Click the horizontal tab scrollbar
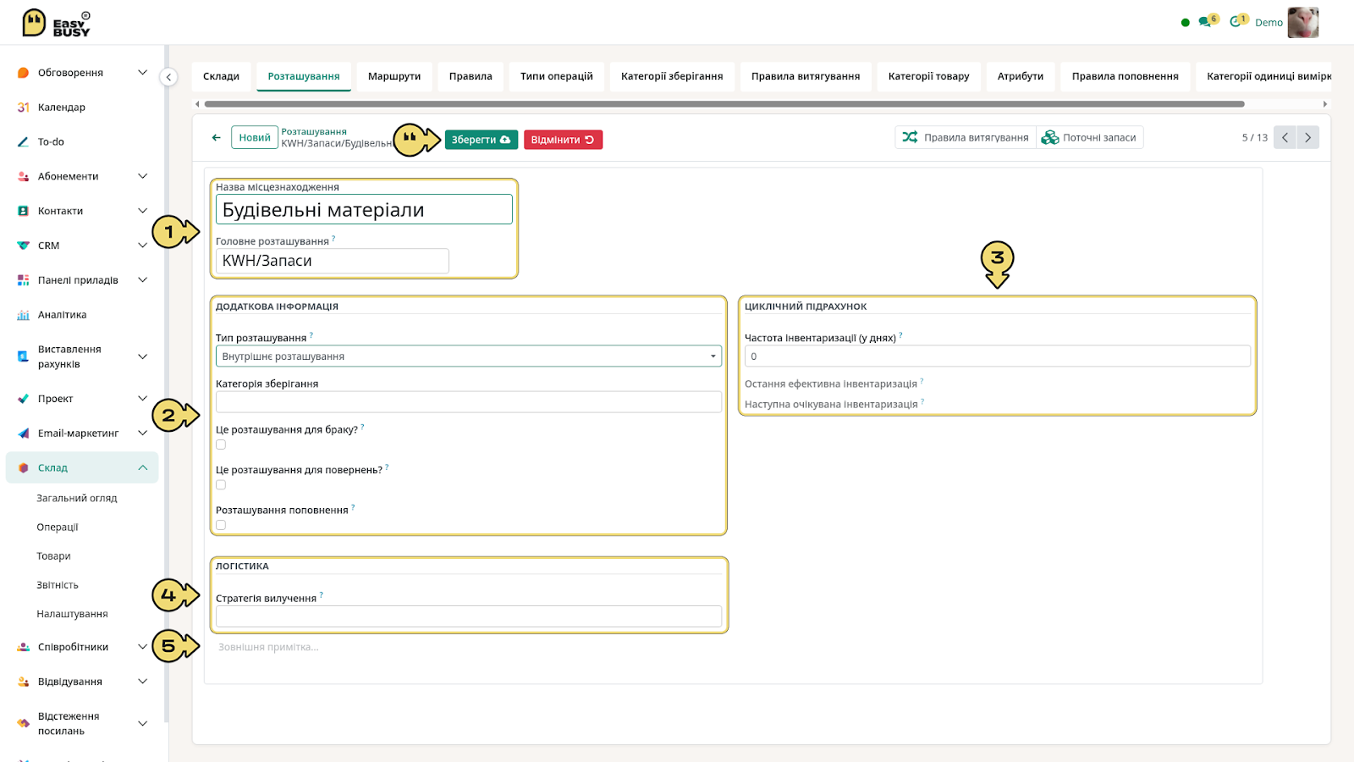Screen dimensions: 1354x762 click(724, 104)
